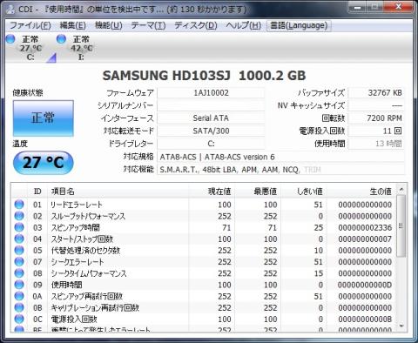Click status orb for ID 0C row
The width and height of the screenshot is (418, 343).
[19, 319]
